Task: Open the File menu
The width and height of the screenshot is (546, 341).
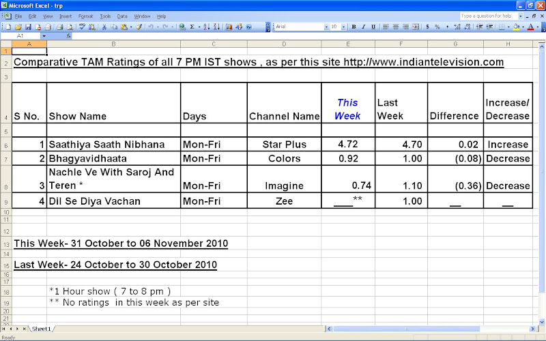Action: pos(18,16)
